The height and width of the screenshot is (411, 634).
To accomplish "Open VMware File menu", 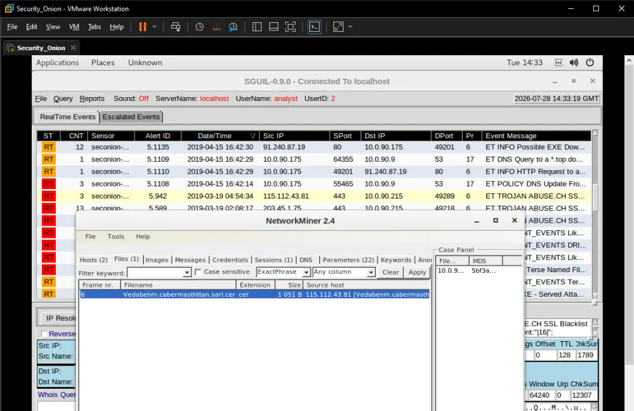I will (12, 27).
